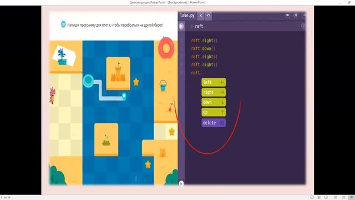Click the first code line raft.right()
The image size is (355, 200).
coord(204,41)
